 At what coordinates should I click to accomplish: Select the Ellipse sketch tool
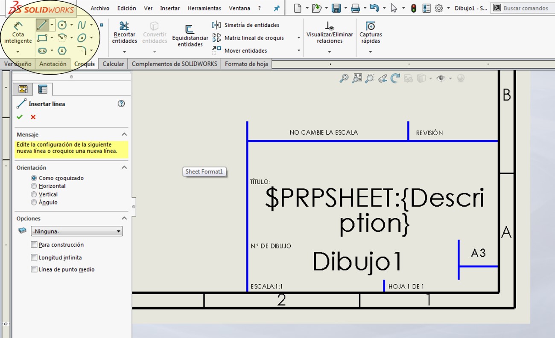(82, 38)
